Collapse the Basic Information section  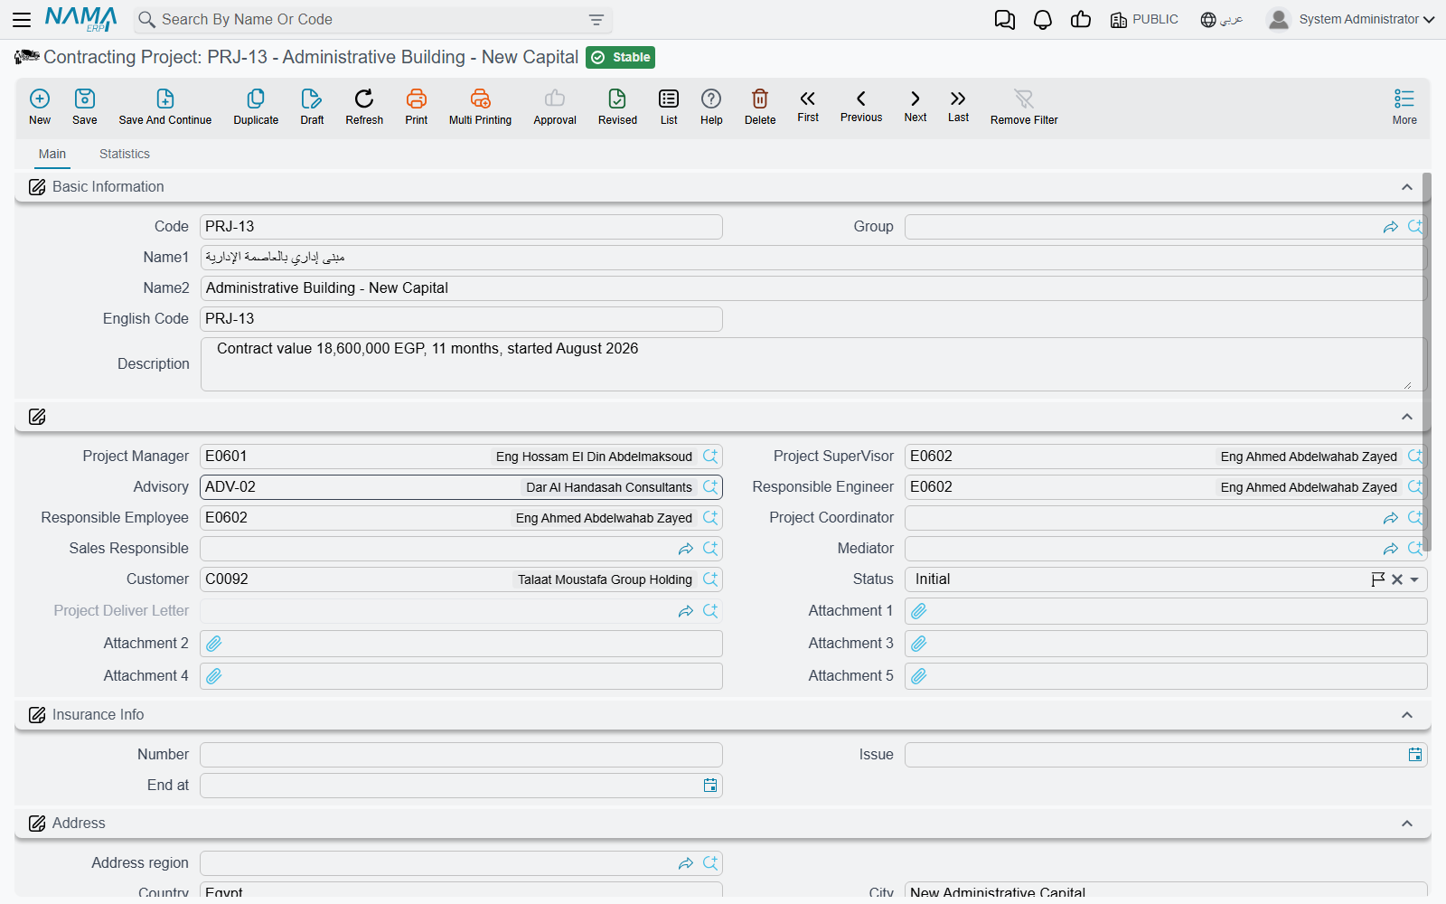pos(1406,187)
